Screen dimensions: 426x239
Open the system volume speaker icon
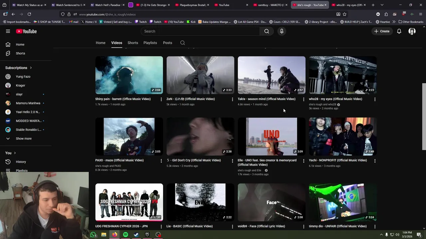[397, 235]
